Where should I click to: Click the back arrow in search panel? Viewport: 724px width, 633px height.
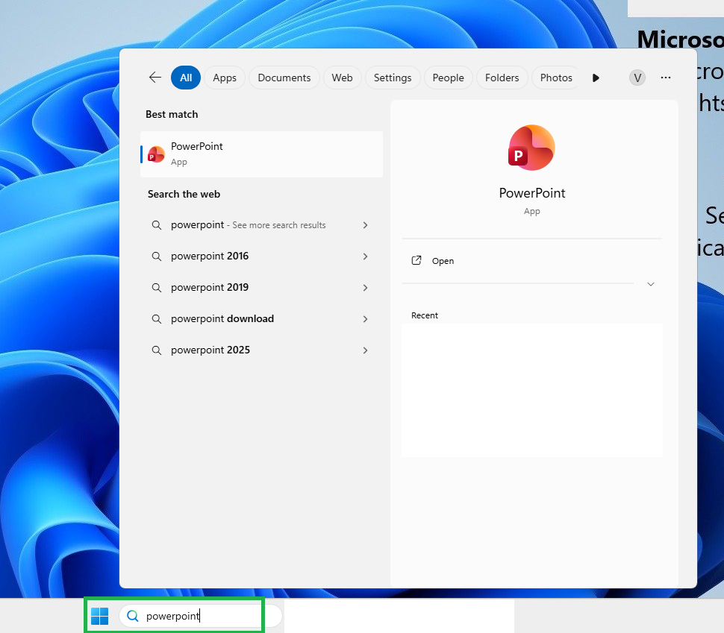click(155, 78)
